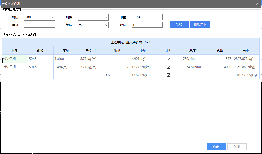Close the 支架材质明细 dialog window
262x154 pixels.
pos(257,4)
